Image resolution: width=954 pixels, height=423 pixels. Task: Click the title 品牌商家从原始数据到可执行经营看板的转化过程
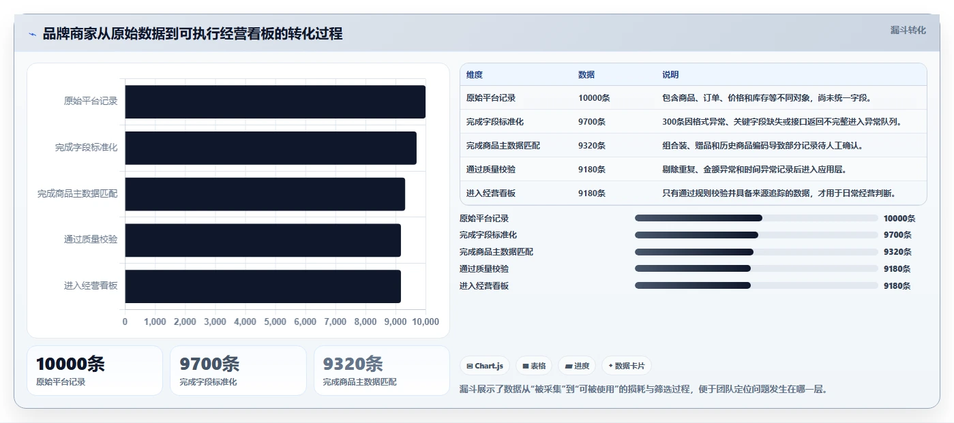coord(192,34)
